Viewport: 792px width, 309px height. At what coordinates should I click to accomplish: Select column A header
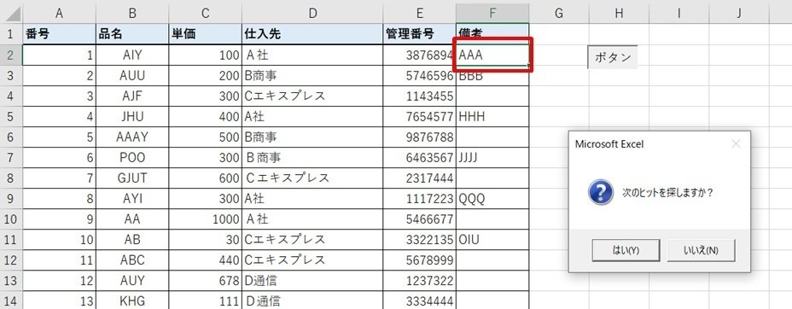(59, 13)
